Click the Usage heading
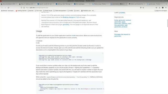The height and width of the screenshot is (94, 168). pos(39,31)
